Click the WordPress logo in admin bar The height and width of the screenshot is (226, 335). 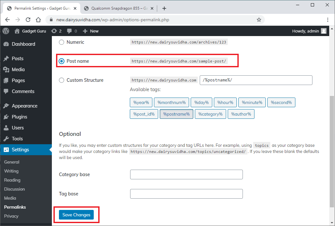click(x=6, y=31)
